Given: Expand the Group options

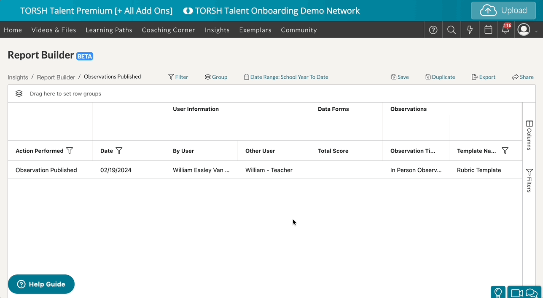Looking at the screenshot, I should pyautogui.click(x=216, y=77).
